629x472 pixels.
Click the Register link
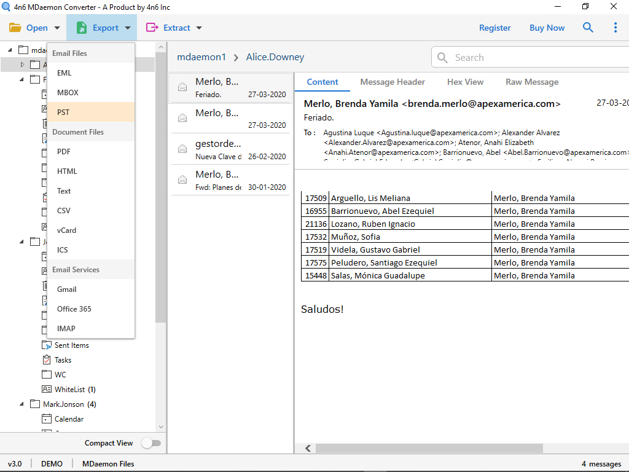pos(494,28)
